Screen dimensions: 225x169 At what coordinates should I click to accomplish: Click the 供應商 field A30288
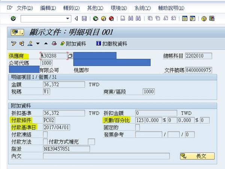coord(54,56)
